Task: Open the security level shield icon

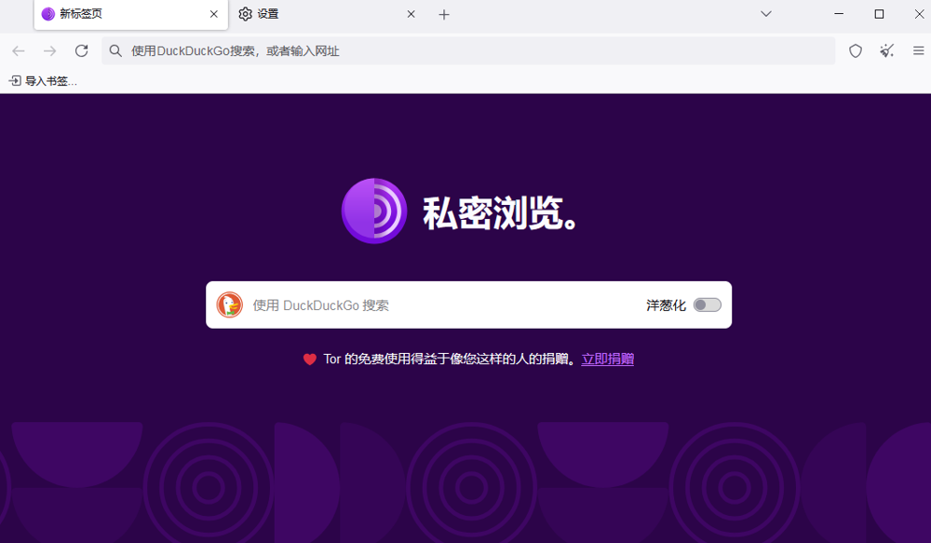Action: pos(855,51)
